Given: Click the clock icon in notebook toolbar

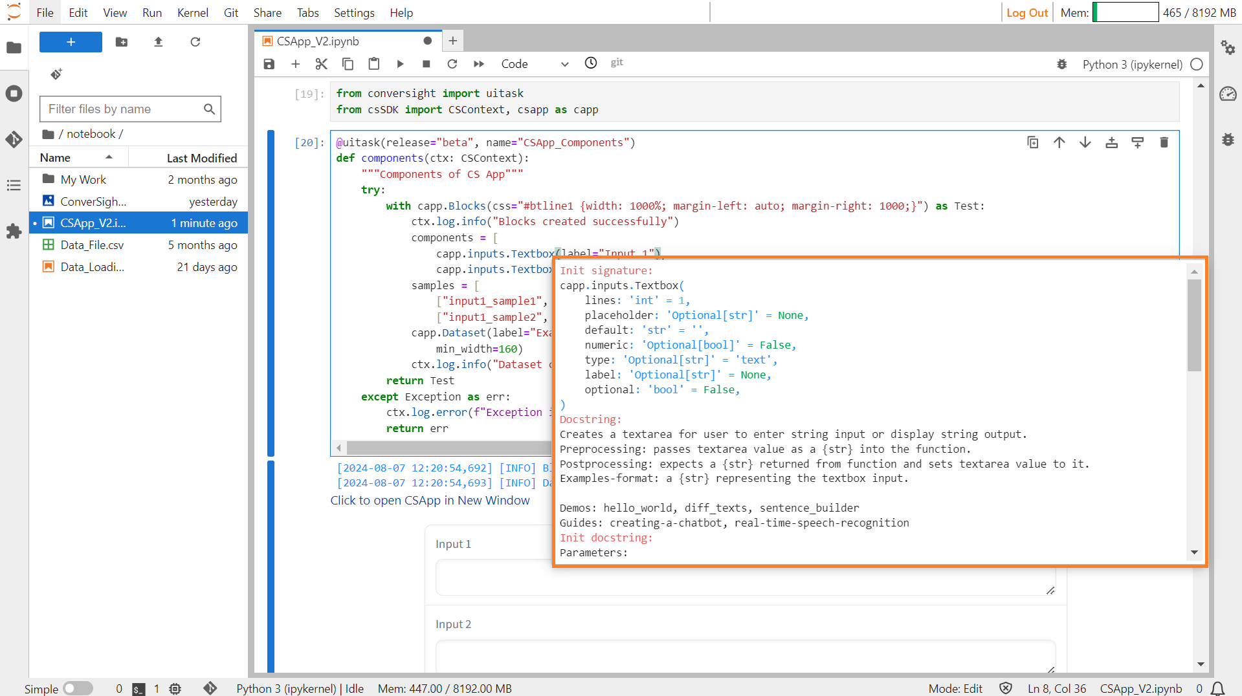Looking at the screenshot, I should coord(591,63).
